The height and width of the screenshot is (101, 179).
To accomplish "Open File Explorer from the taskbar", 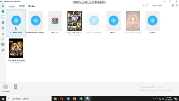I will click(x=55, y=98).
